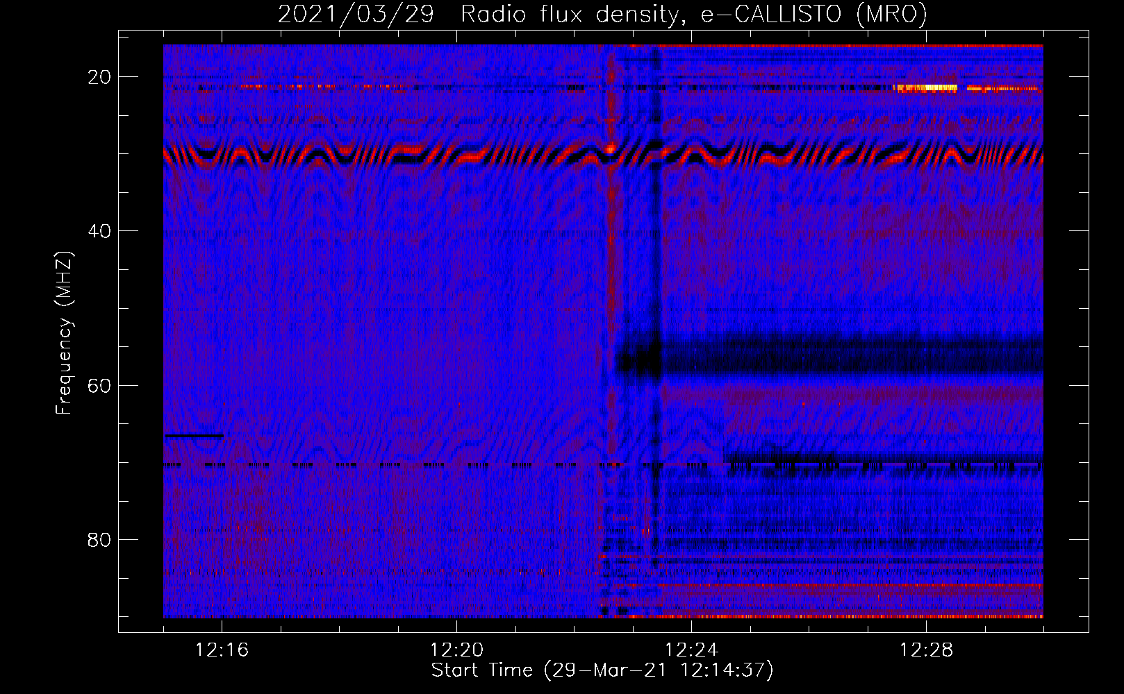Click the 'Start Time (29-Mar-21 12:14:37)' axis label

pos(602,670)
